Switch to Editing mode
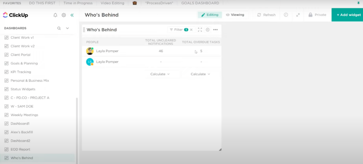 [210, 15]
